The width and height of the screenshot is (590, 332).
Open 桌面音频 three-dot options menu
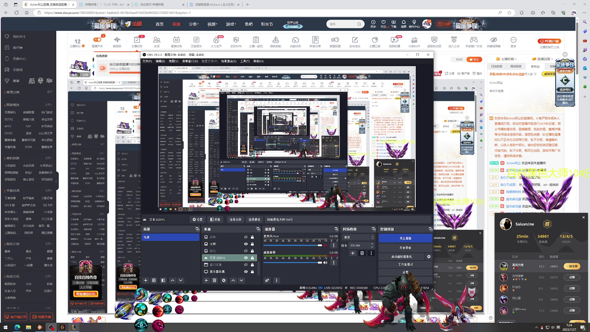[x=334, y=263]
